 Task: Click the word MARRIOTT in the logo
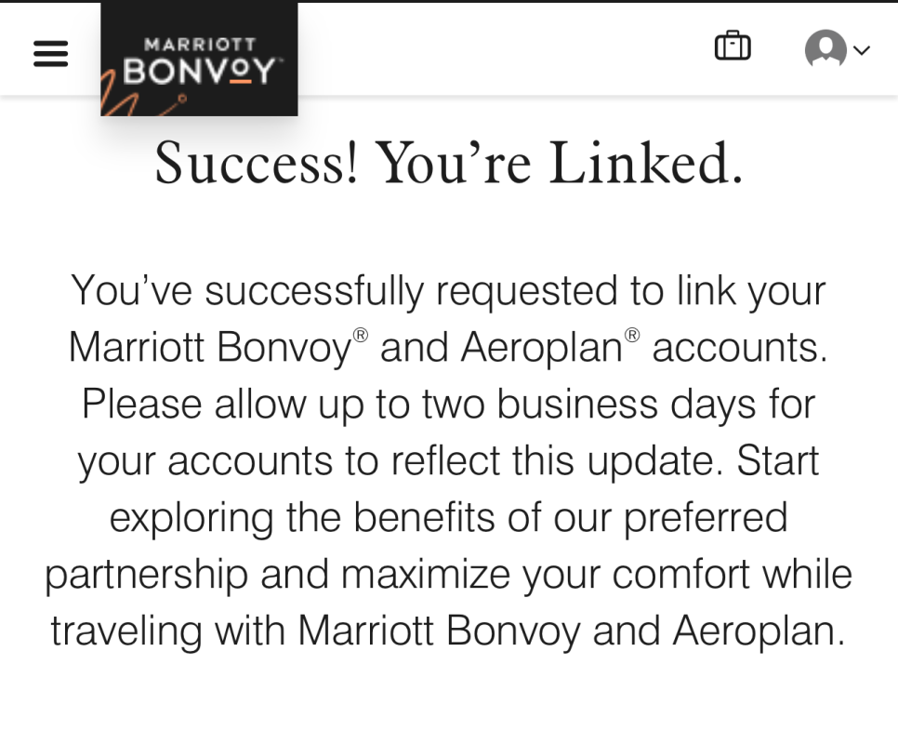pos(199,44)
